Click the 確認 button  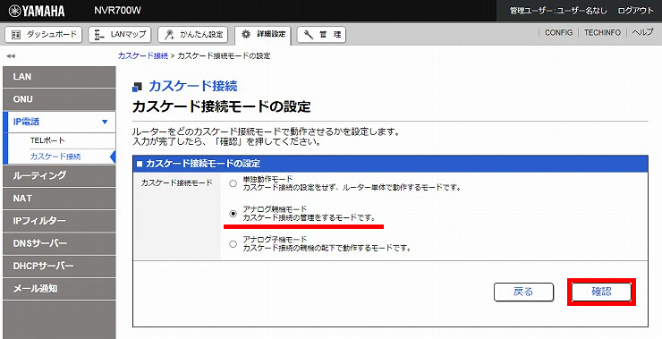pos(601,292)
